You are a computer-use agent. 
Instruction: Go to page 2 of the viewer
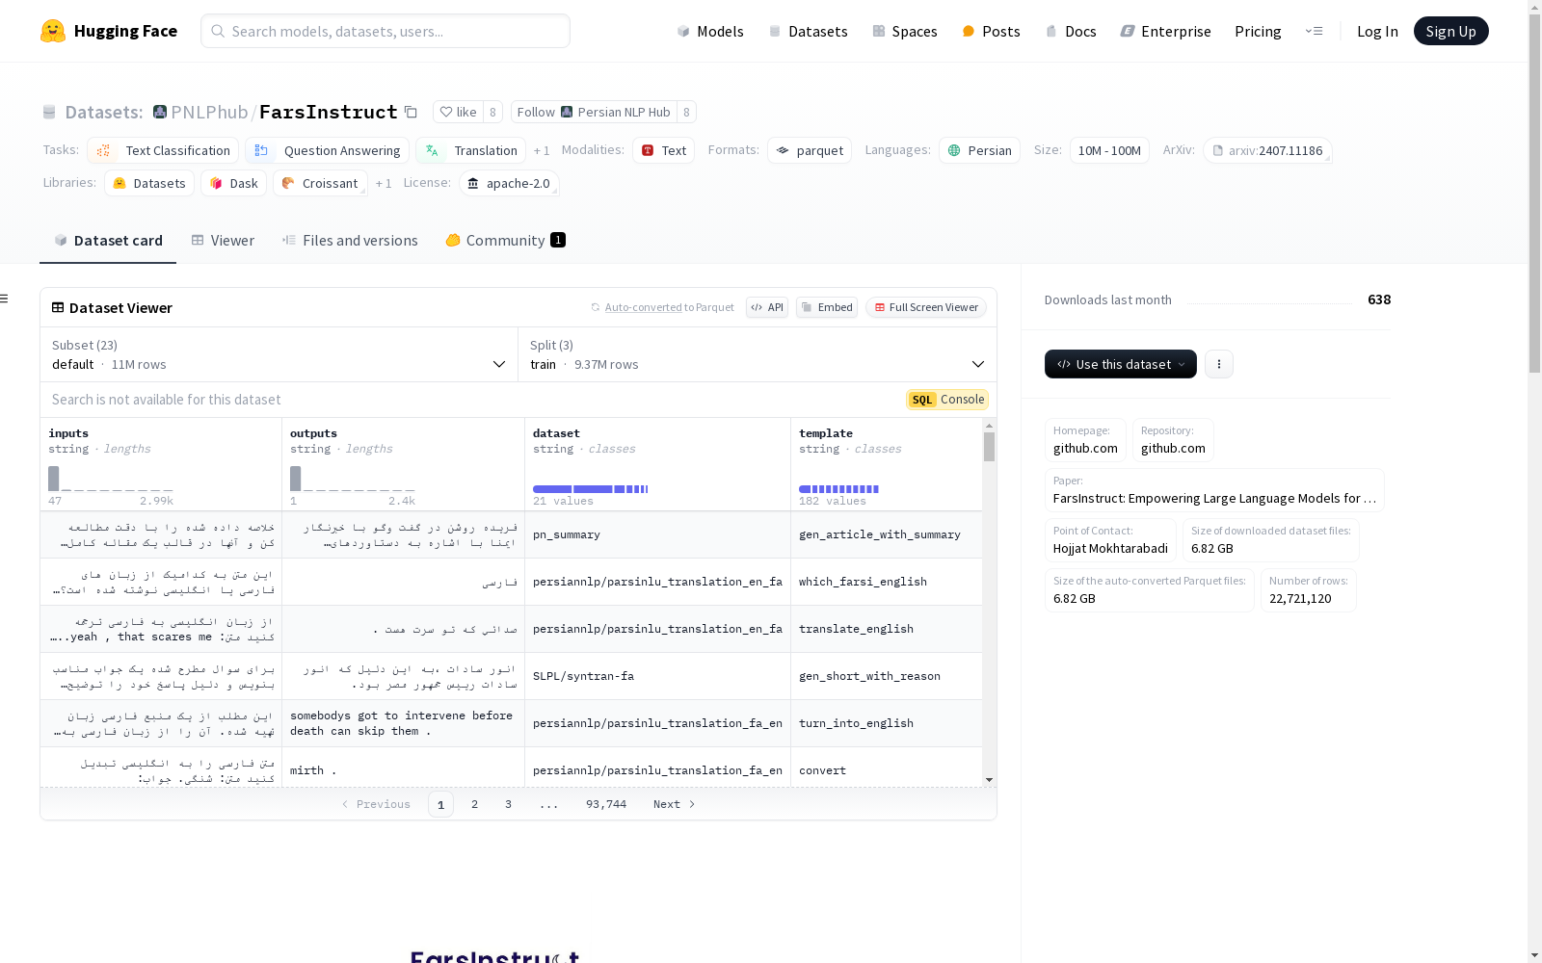click(474, 804)
